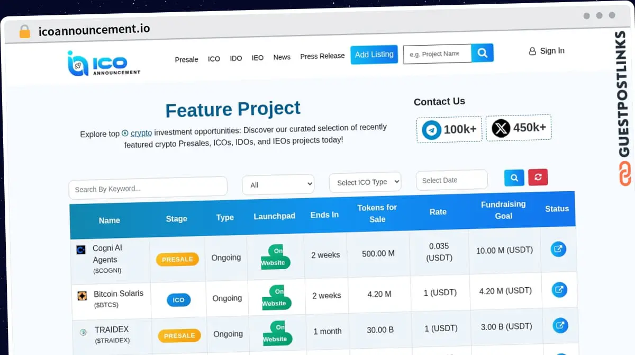635x355 pixels.
Task: Click the PRESALE badge in Cogni AI row
Action: tap(177, 259)
